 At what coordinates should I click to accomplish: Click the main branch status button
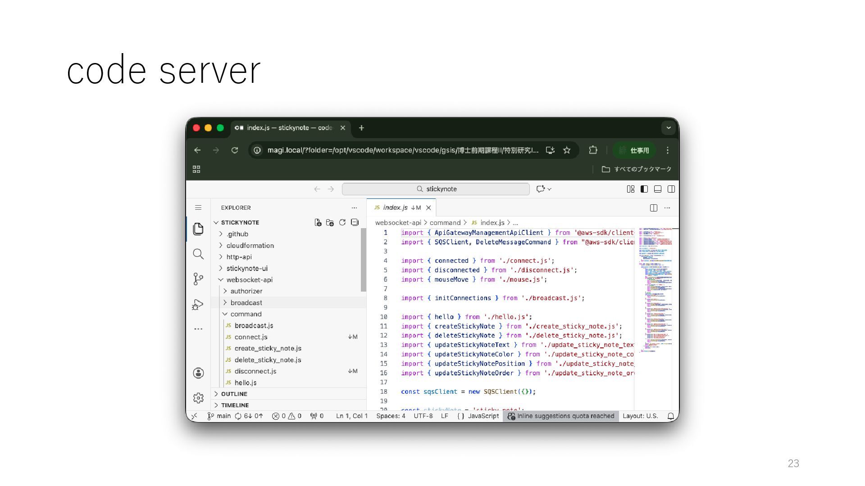point(219,416)
